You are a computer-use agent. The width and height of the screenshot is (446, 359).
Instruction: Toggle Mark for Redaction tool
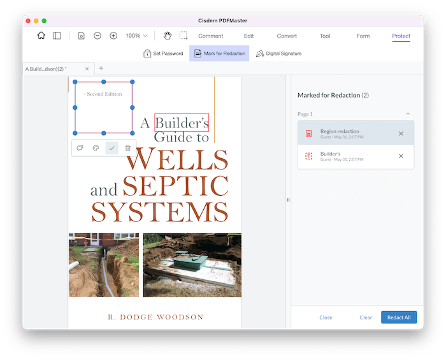pyautogui.click(x=219, y=53)
